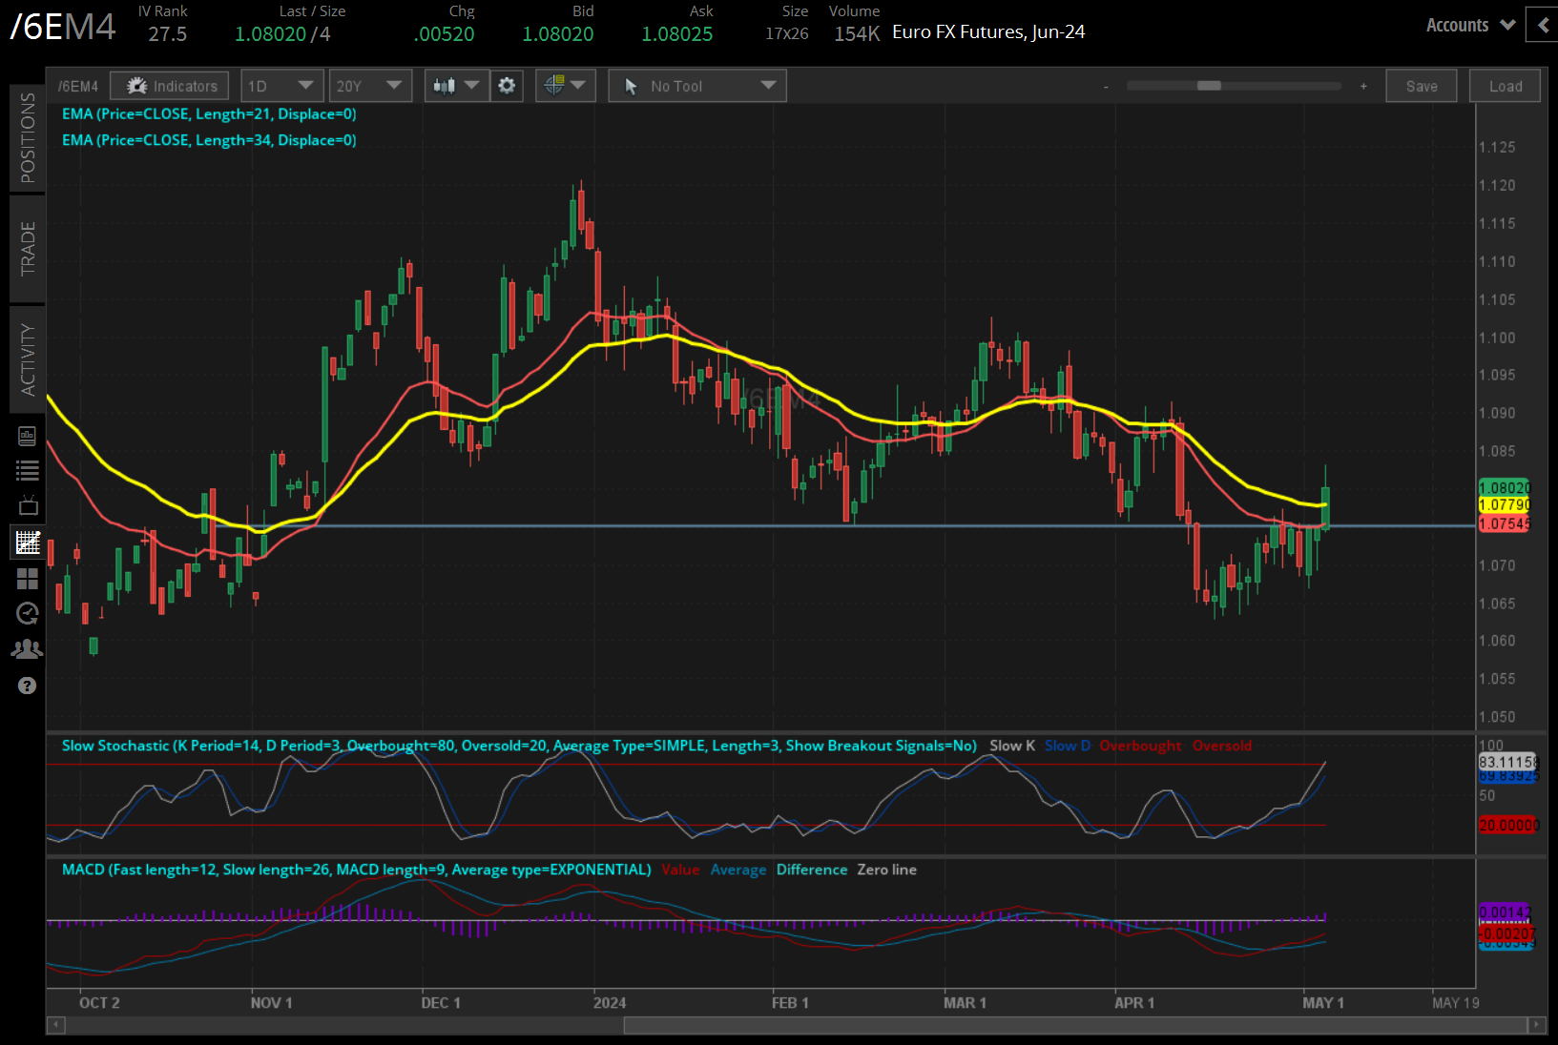The height and width of the screenshot is (1045, 1558).
Task: Select the Charts icon in left sidebar
Action: coord(28,542)
